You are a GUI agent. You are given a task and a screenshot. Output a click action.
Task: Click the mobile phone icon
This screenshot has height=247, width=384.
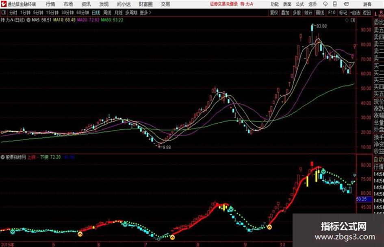point(335,4)
